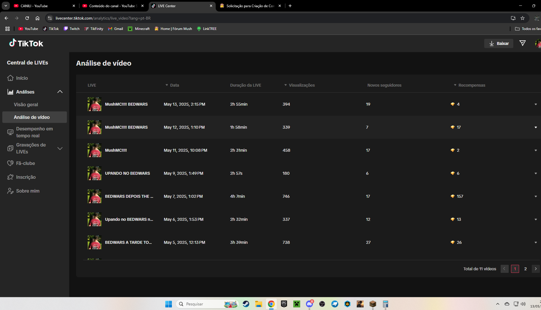The image size is (541, 310).
Task: Open the Minecraft bookmark
Action: [x=139, y=29]
